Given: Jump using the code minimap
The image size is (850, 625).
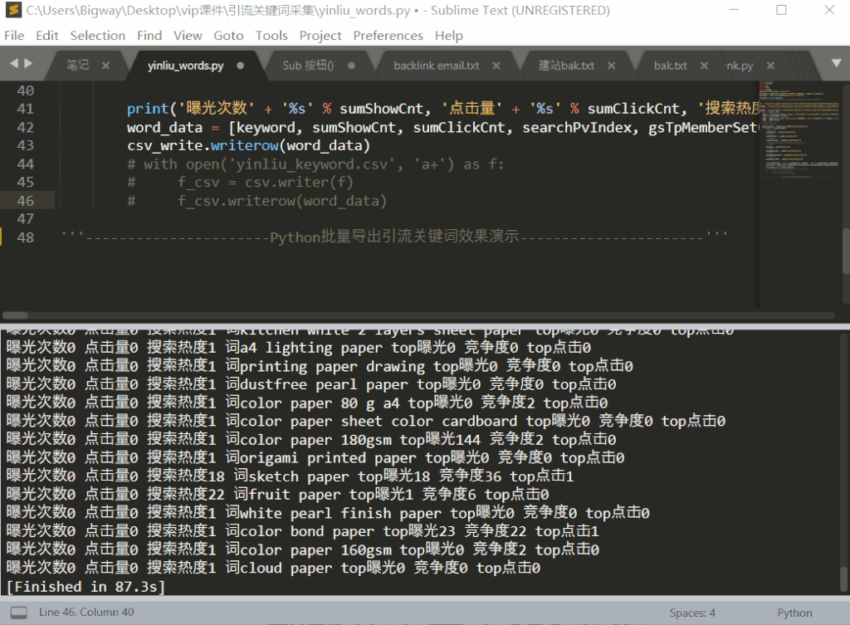Looking at the screenshot, I should click(x=800, y=129).
